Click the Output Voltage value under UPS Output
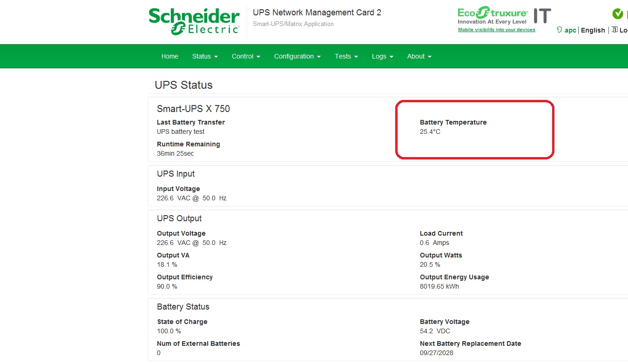628x363 pixels. click(x=192, y=243)
